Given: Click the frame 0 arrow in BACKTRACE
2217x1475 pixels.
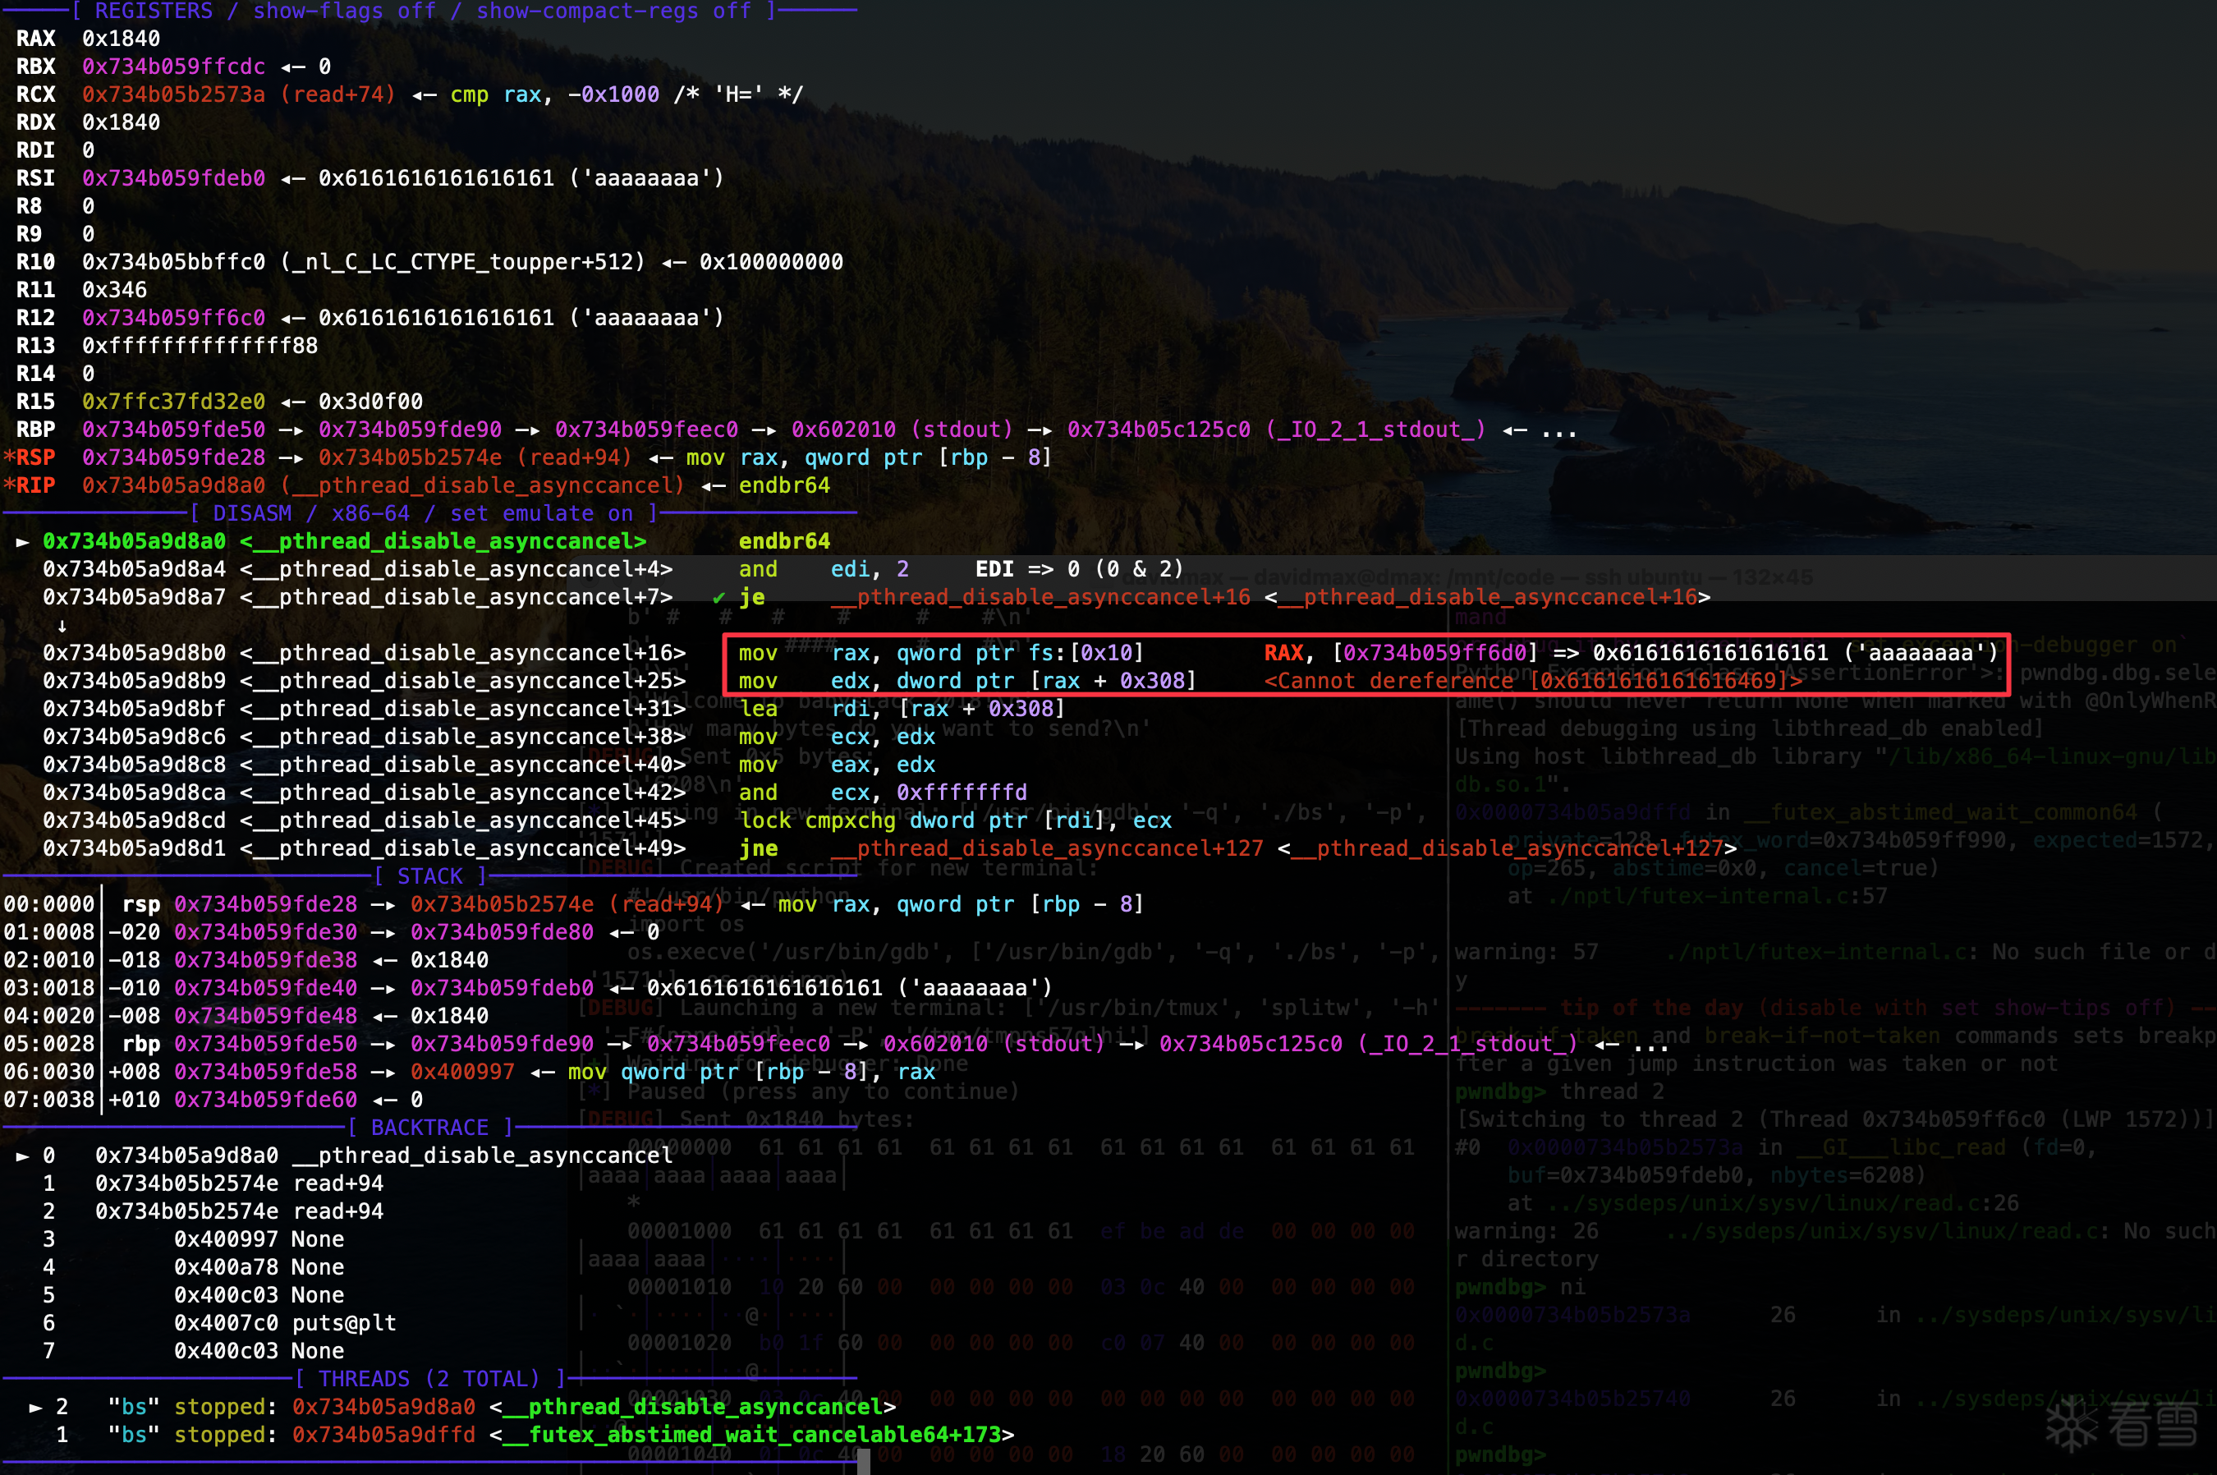Looking at the screenshot, I should coord(21,1156).
